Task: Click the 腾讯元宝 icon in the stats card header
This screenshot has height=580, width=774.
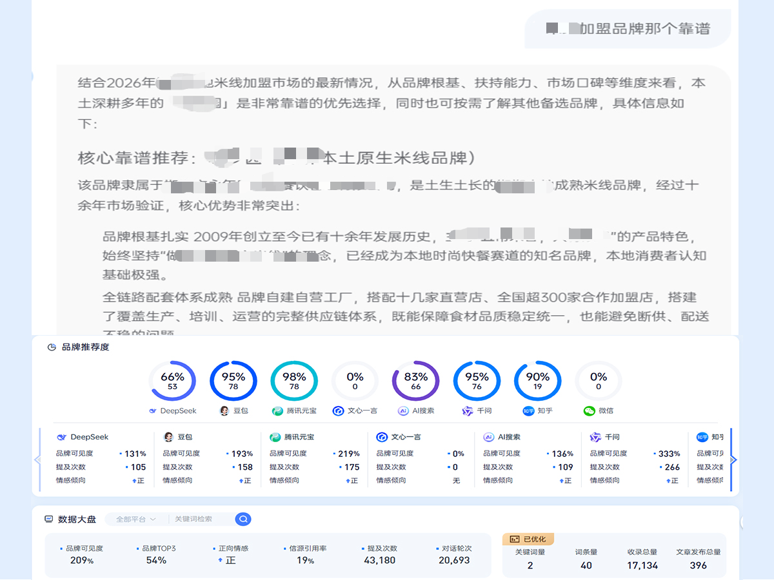Action: (275, 437)
